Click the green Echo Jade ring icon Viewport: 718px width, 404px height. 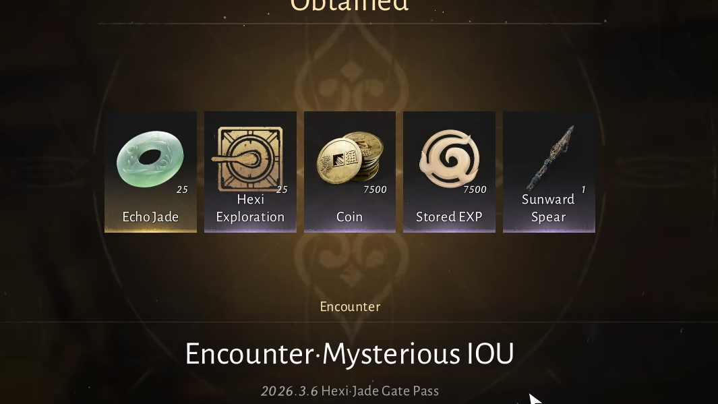click(x=150, y=159)
